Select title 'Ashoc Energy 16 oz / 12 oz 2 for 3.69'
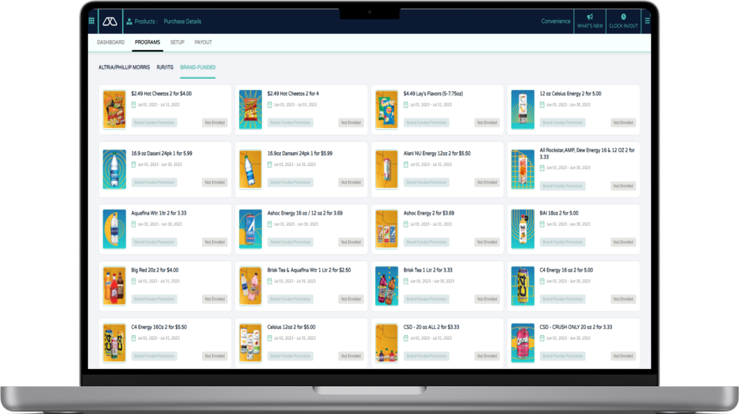The height and width of the screenshot is (414, 739). [x=305, y=213]
